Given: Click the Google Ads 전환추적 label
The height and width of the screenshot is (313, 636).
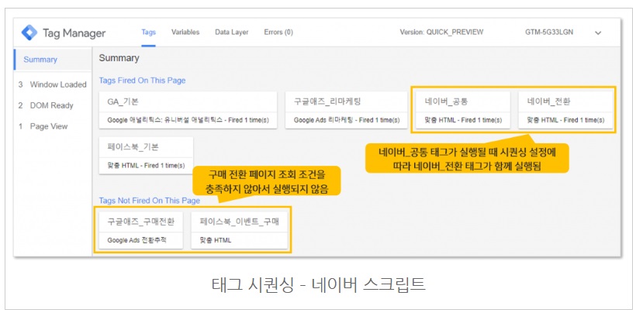Looking at the screenshot, I should (137, 240).
